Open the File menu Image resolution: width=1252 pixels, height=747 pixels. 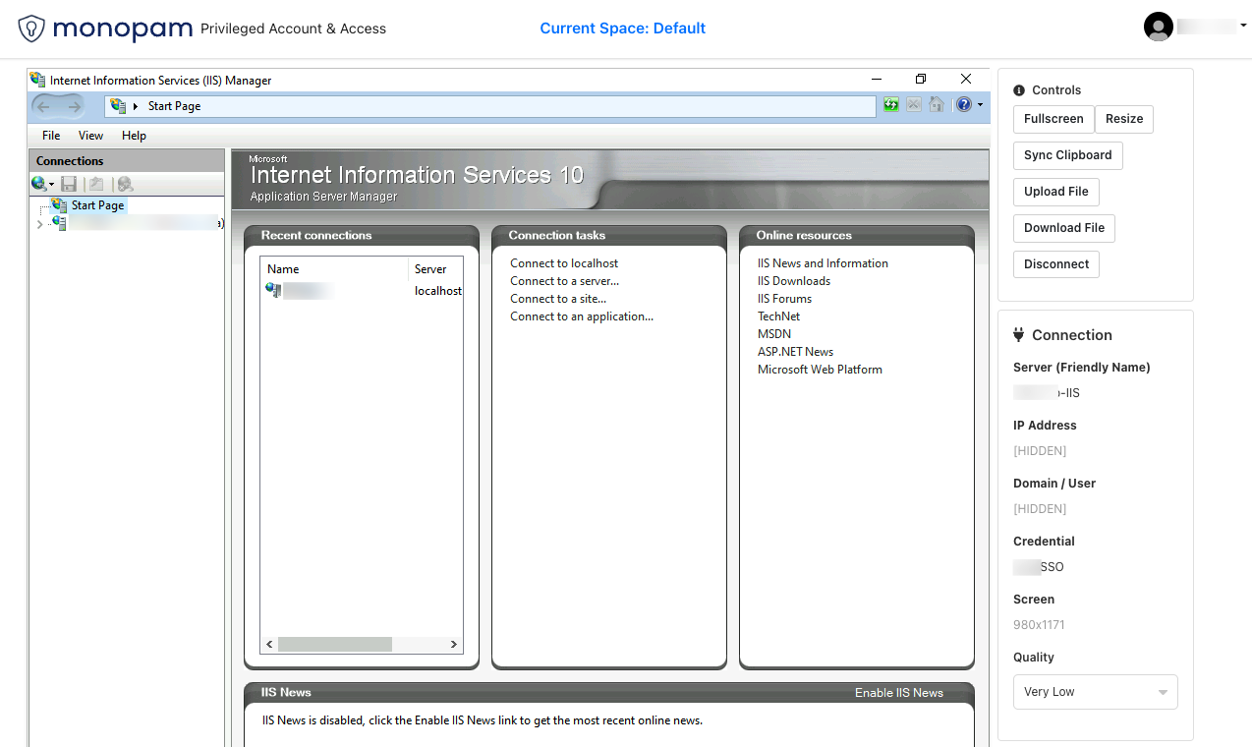(51, 136)
